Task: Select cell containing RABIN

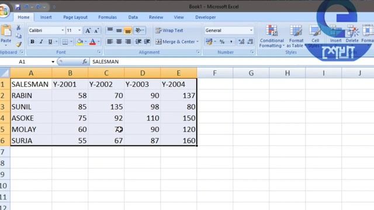Action: pos(31,96)
